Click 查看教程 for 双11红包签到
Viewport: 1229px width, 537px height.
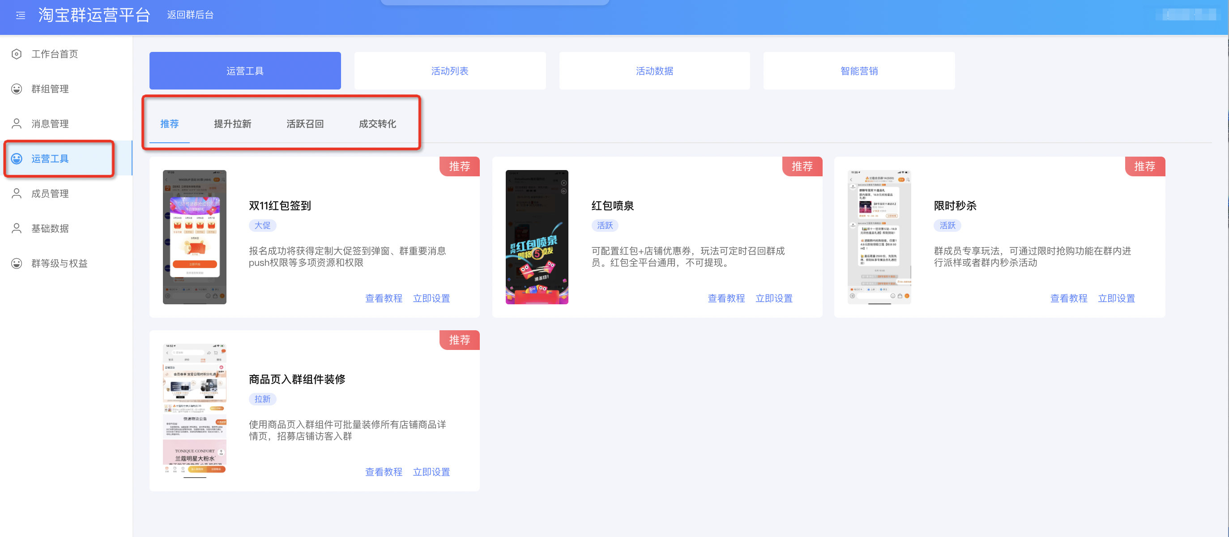click(384, 298)
